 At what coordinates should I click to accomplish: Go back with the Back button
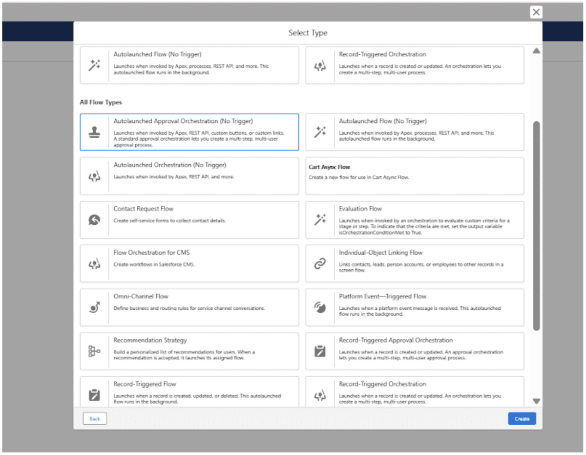click(x=95, y=419)
